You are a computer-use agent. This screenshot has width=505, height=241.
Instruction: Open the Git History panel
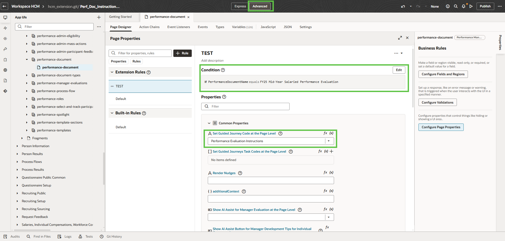[111, 237]
